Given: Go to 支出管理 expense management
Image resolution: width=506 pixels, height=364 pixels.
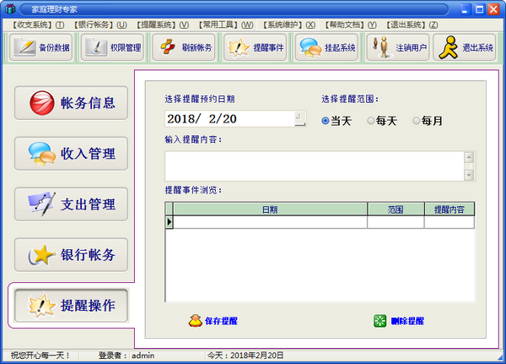Looking at the screenshot, I should 72,204.
